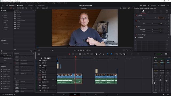Adjust the timeline zoom slider
The width and height of the screenshot is (171, 96).
132,54
